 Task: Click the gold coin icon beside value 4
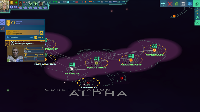coord(11,2)
